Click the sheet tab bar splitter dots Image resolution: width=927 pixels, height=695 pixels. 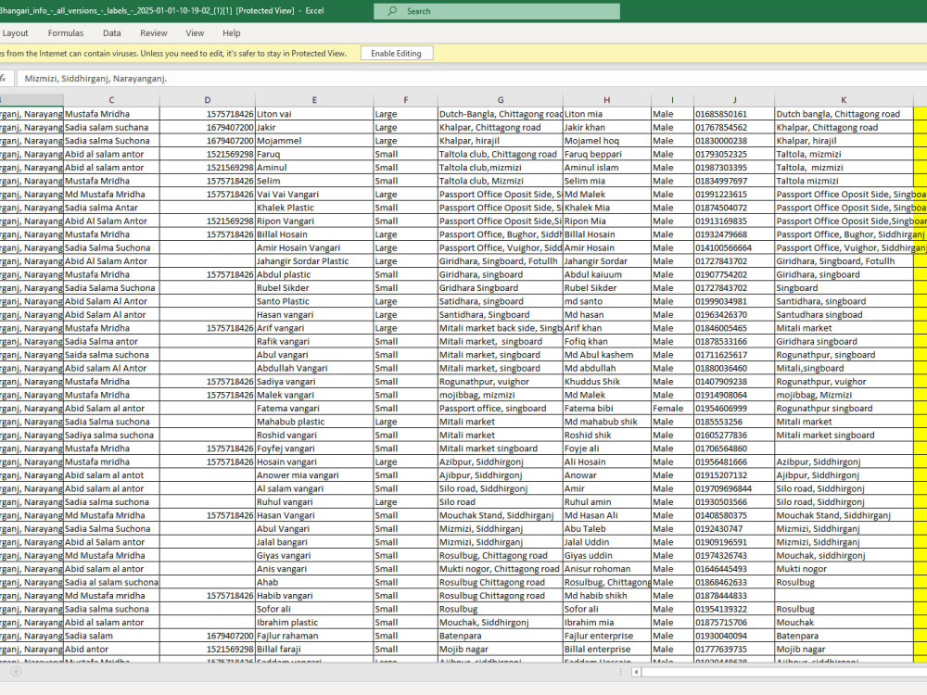pos(620,671)
